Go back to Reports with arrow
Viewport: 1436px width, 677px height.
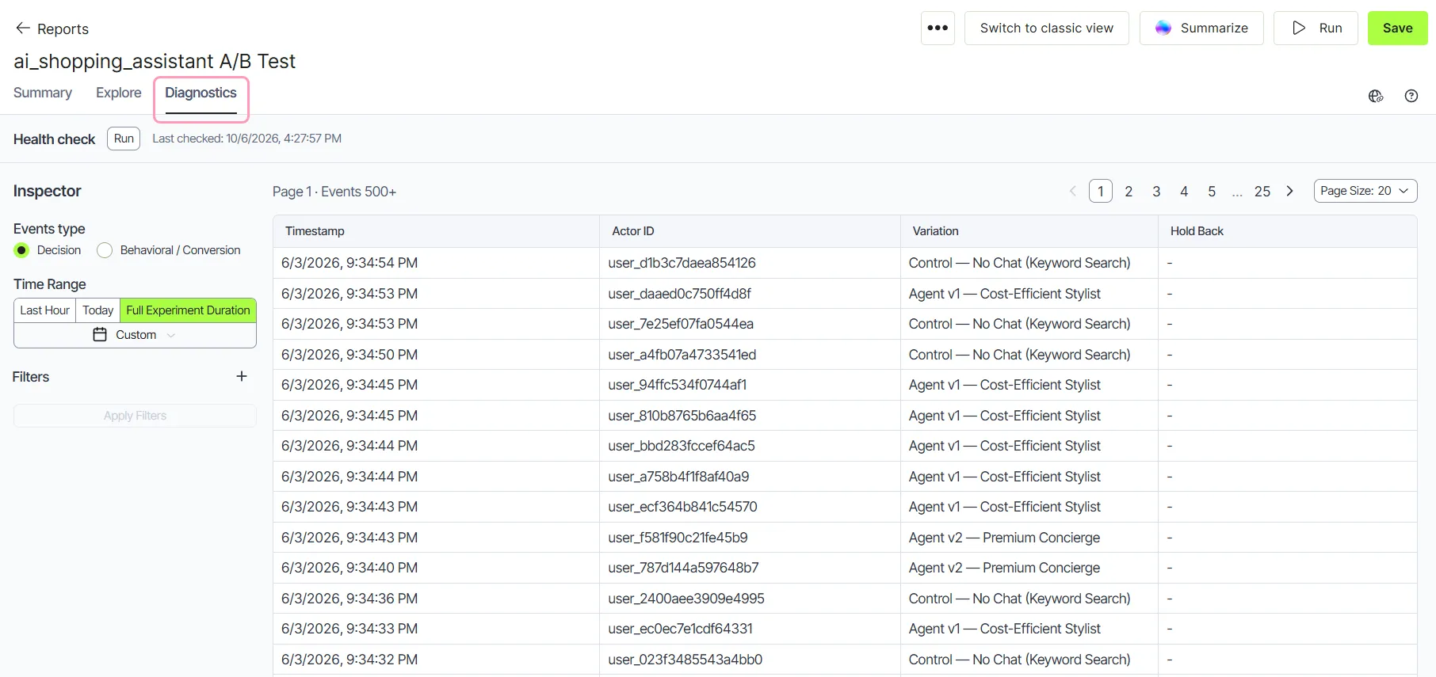click(x=23, y=29)
